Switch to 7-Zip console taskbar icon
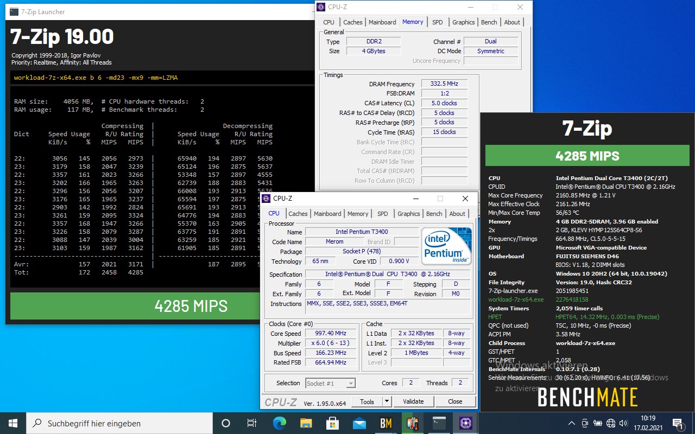695x434 pixels. (439, 423)
